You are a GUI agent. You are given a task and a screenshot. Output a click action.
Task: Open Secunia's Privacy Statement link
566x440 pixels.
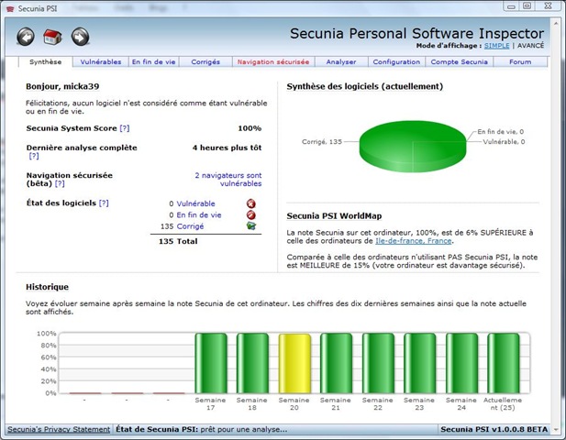pyautogui.click(x=59, y=430)
